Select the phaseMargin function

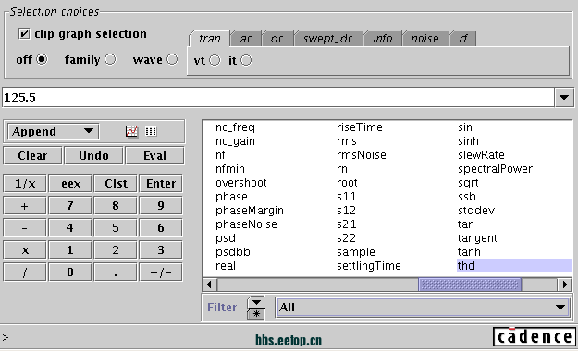tap(250, 211)
